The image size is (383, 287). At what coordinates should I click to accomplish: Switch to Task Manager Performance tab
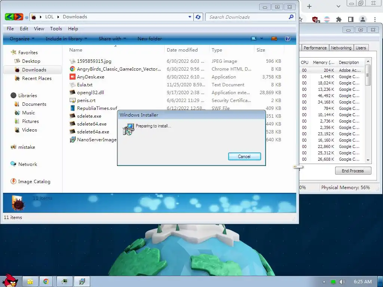[315, 48]
